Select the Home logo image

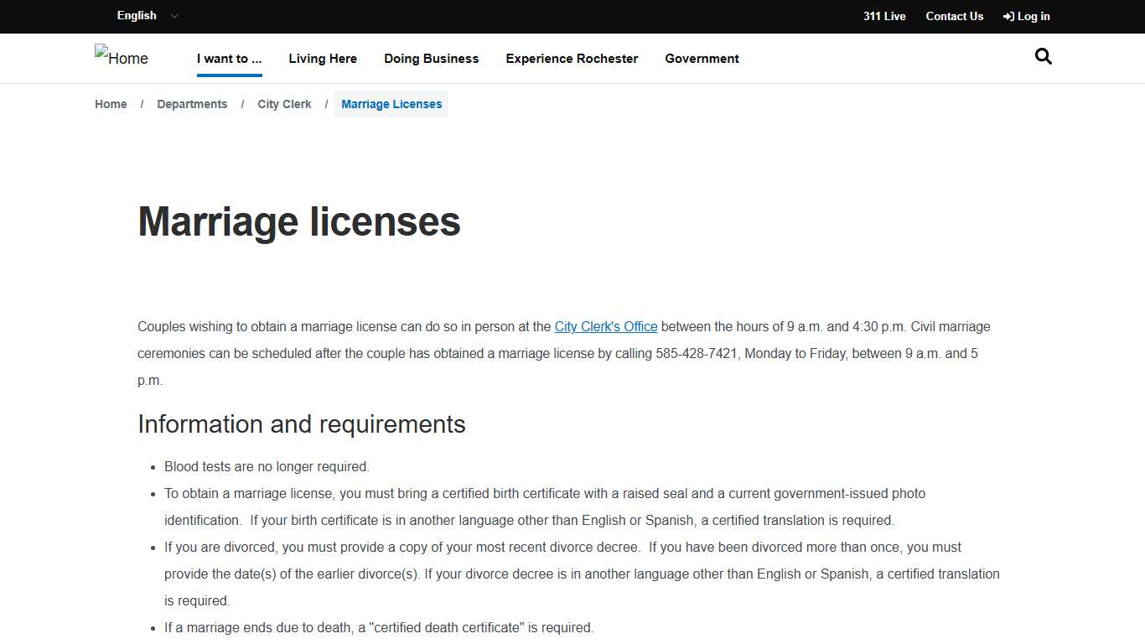pos(121,58)
